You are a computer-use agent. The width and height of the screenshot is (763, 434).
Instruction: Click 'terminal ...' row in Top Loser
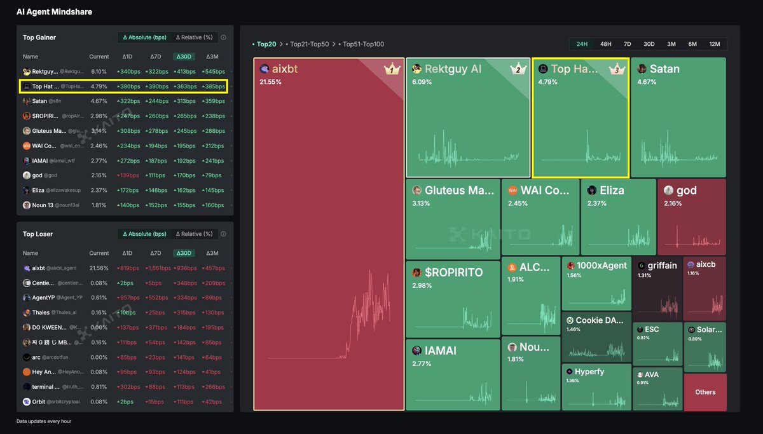tap(125, 386)
